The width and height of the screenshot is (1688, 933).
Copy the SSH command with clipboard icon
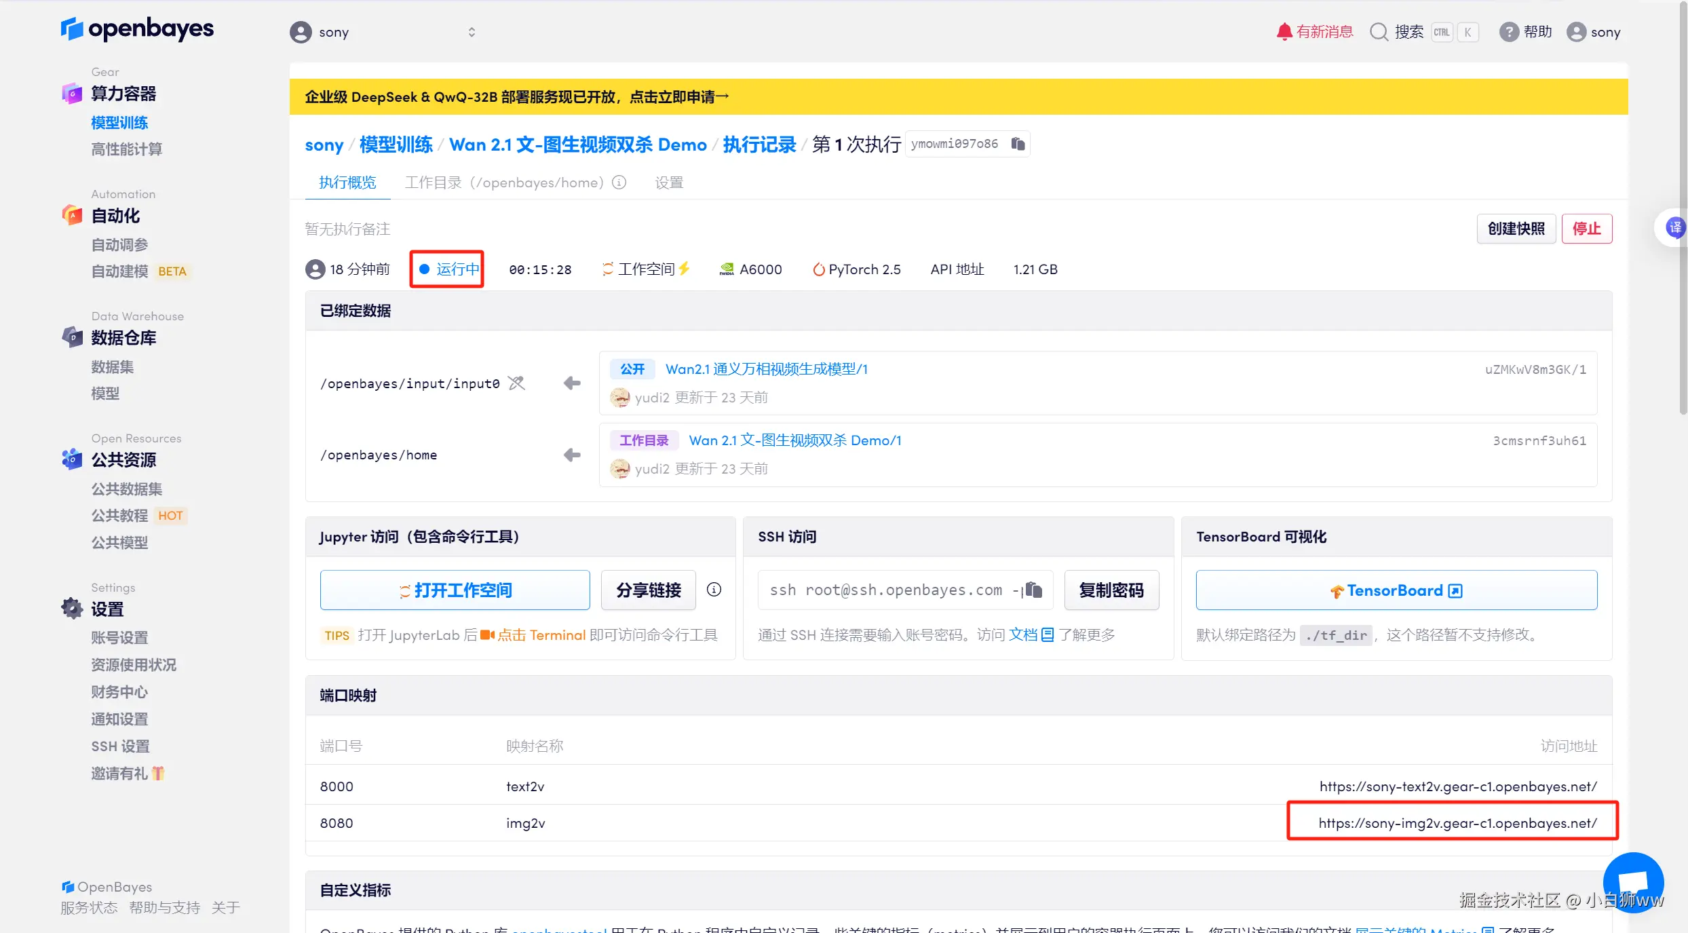pos(1033,590)
